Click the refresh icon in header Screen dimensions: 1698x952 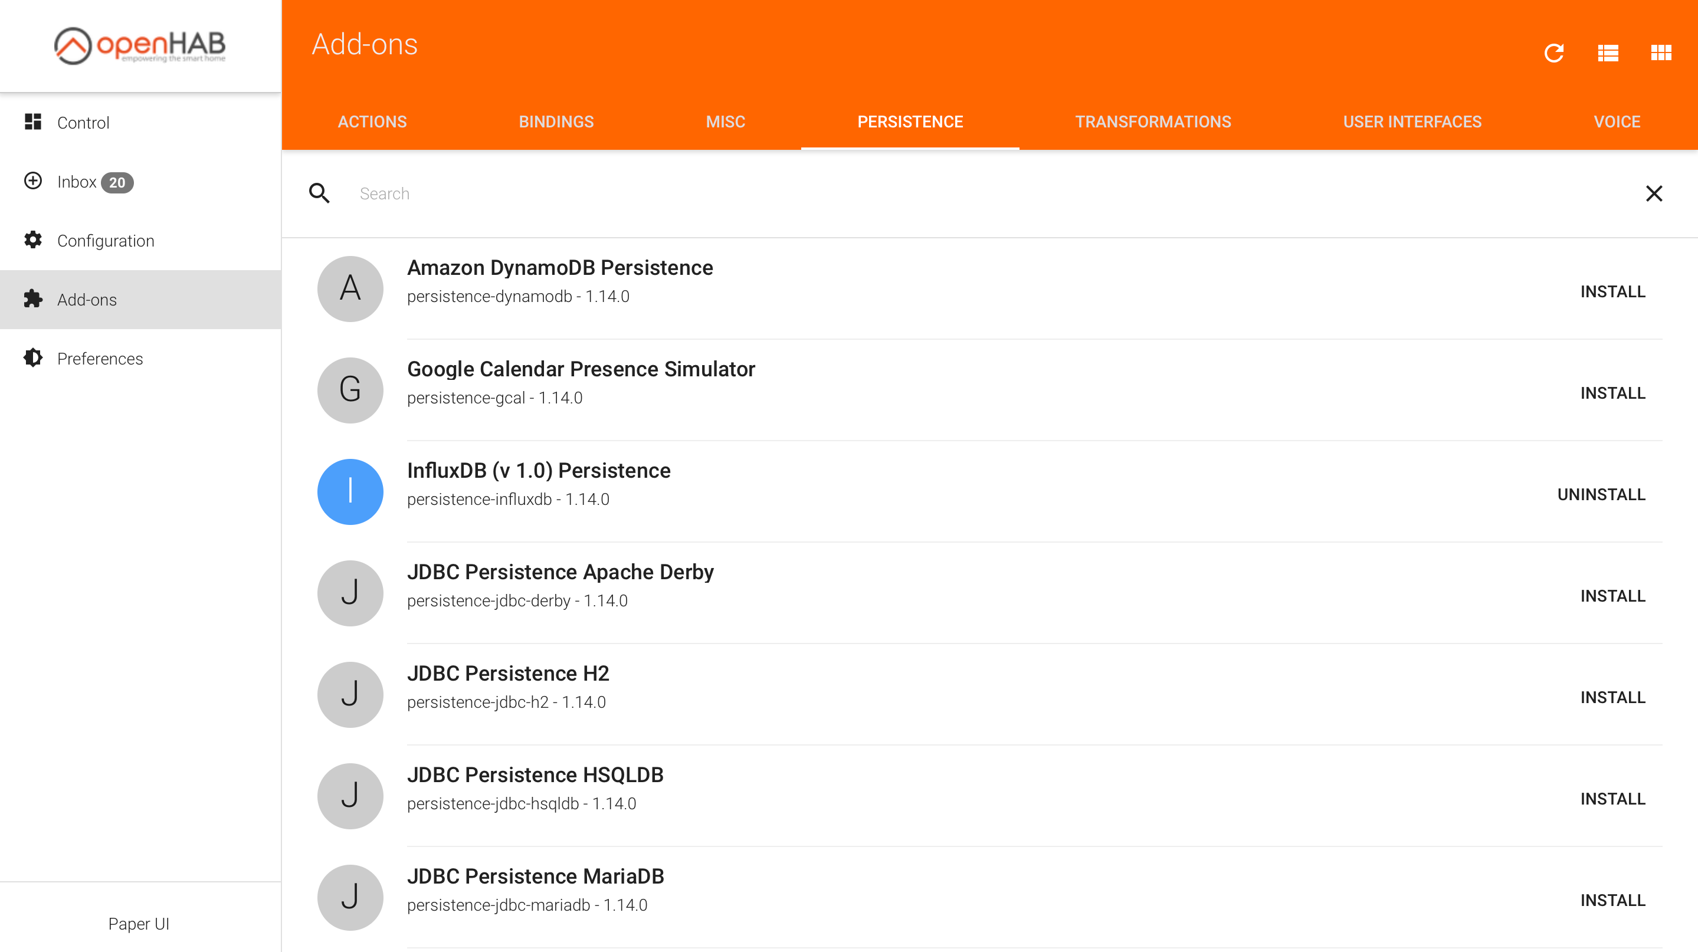pyautogui.click(x=1553, y=52)
